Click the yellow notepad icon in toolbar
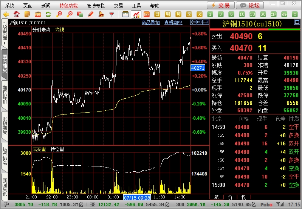 (27, 14)
